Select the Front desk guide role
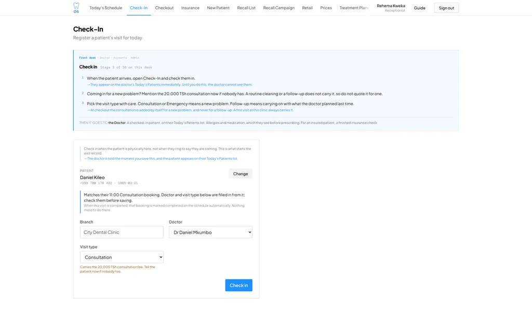 pos(87,58)
